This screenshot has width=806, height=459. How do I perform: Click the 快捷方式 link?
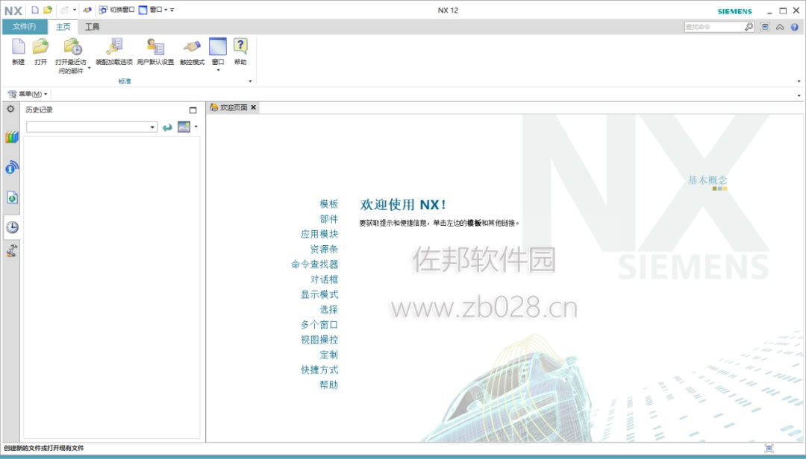tap(319, 370)
